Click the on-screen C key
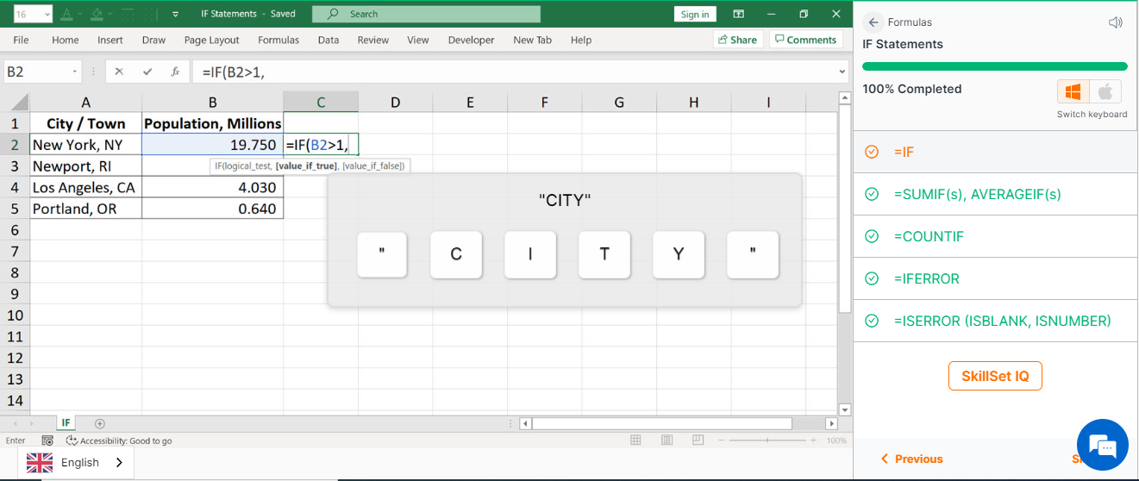 [x=456, y=254]
